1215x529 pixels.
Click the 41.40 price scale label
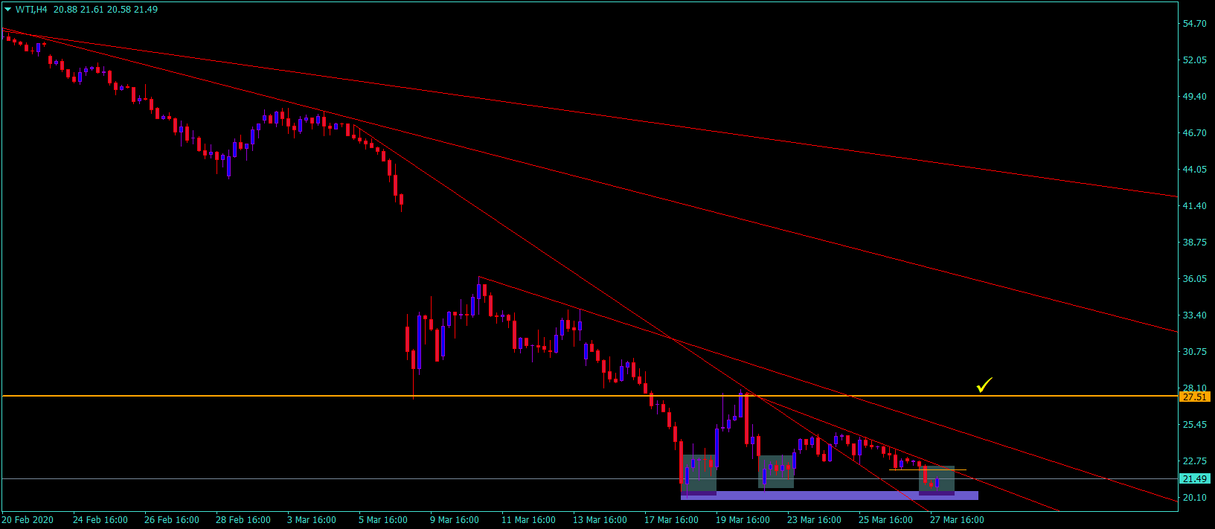coord(1194,206)
